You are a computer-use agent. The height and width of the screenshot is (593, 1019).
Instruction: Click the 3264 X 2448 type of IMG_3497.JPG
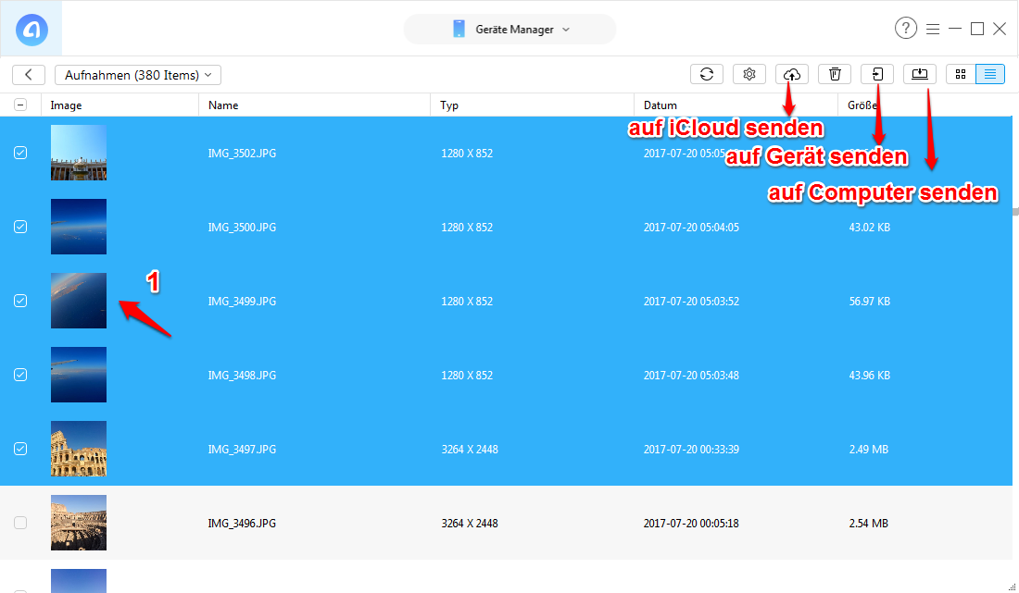(x=470, y=449)
